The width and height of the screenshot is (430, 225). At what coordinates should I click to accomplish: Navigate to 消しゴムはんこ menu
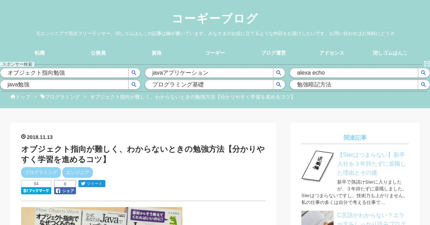[x=390, y=53]
